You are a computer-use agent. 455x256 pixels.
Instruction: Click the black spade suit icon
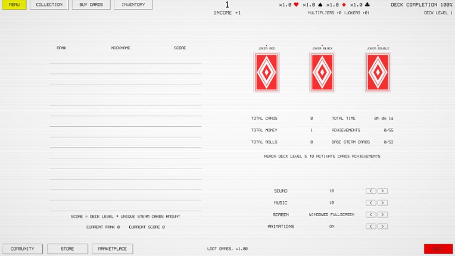coord(319,5)
